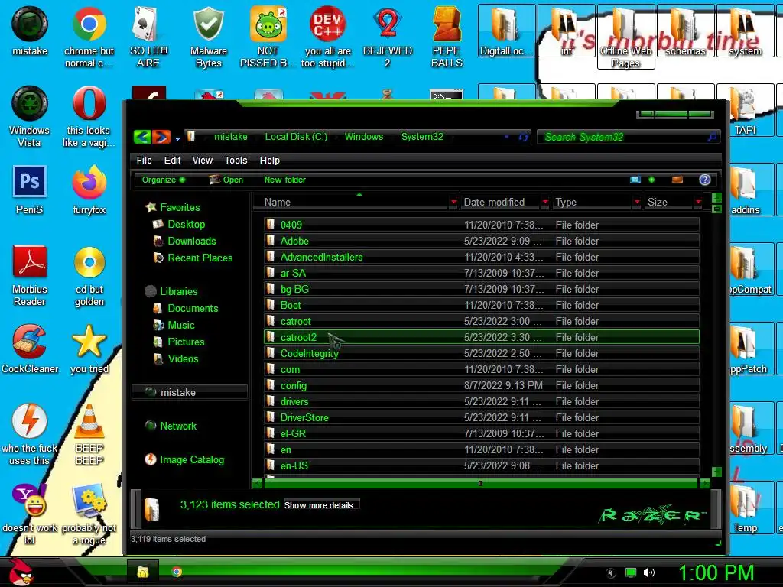This screenshot has width=783, height=587.
Task: Open the furryfox desktop icon
Action: coord(89,190)
